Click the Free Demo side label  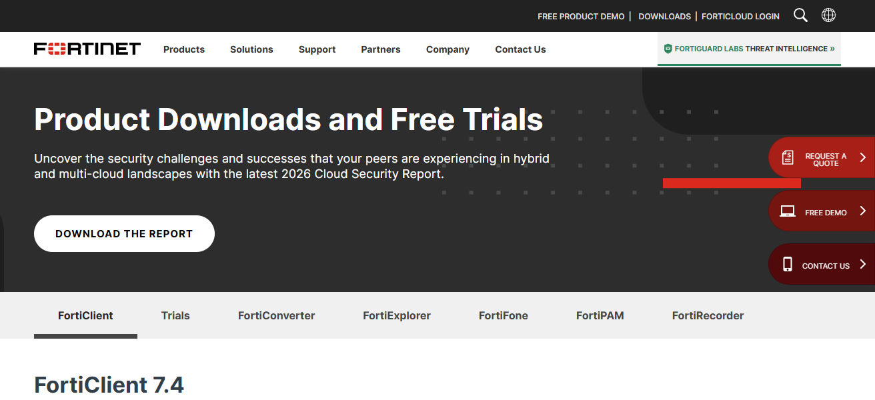[826, 213]
